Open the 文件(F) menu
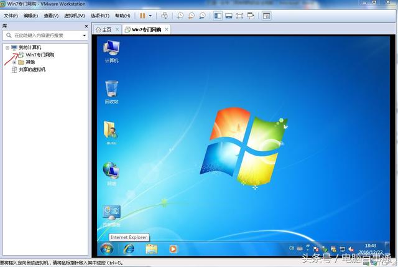 (11, 16)
